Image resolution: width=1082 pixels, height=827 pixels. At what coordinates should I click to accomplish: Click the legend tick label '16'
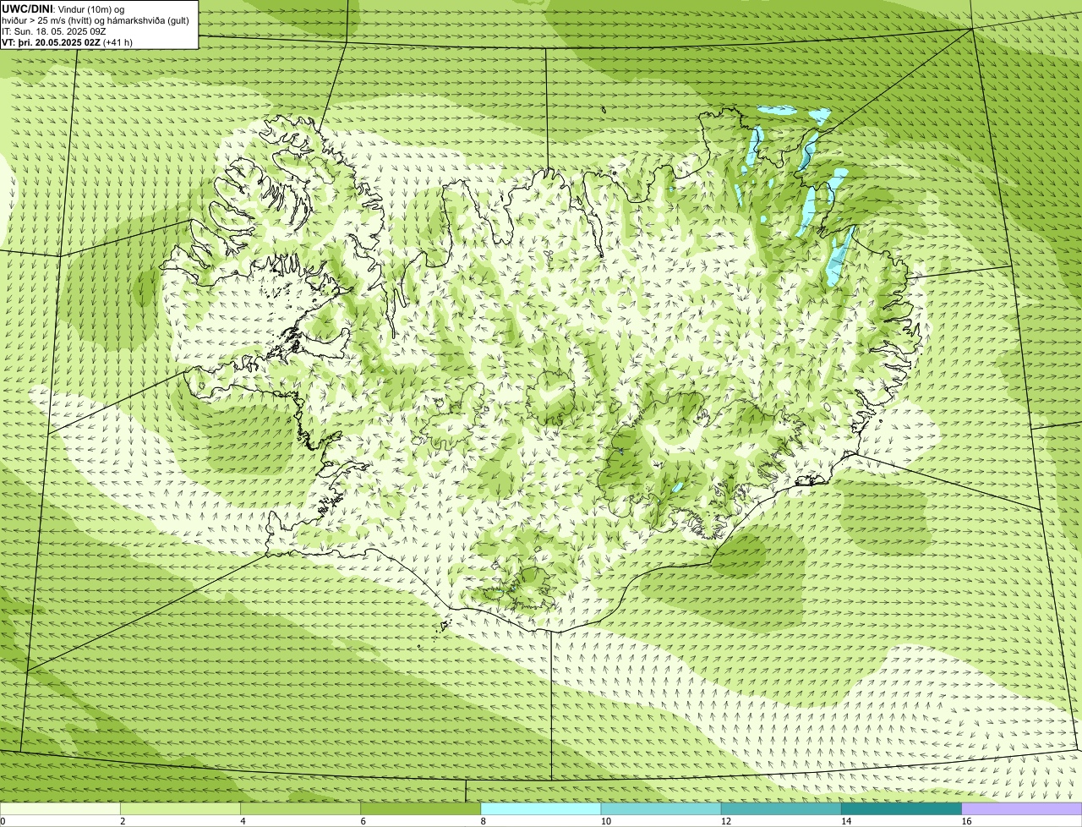click(965, 821)
